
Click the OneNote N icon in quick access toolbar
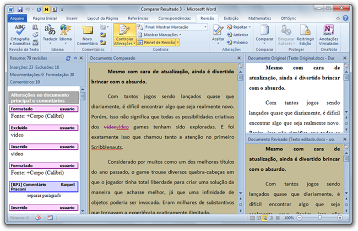47,9
